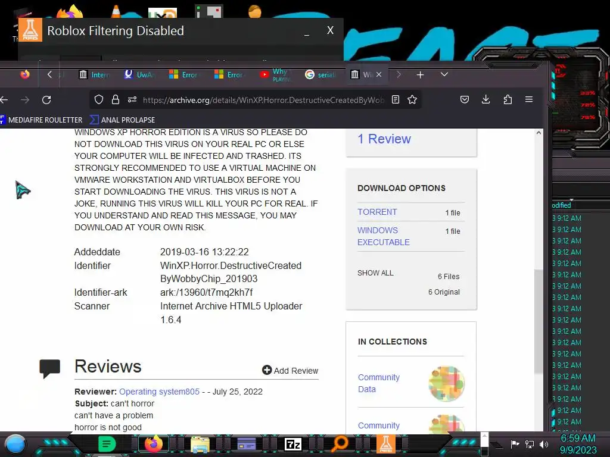This screenshot has width=610, height=457.
Task: View site security via the padlock icon
Action: pyautogui.click(x=116, y=100)
